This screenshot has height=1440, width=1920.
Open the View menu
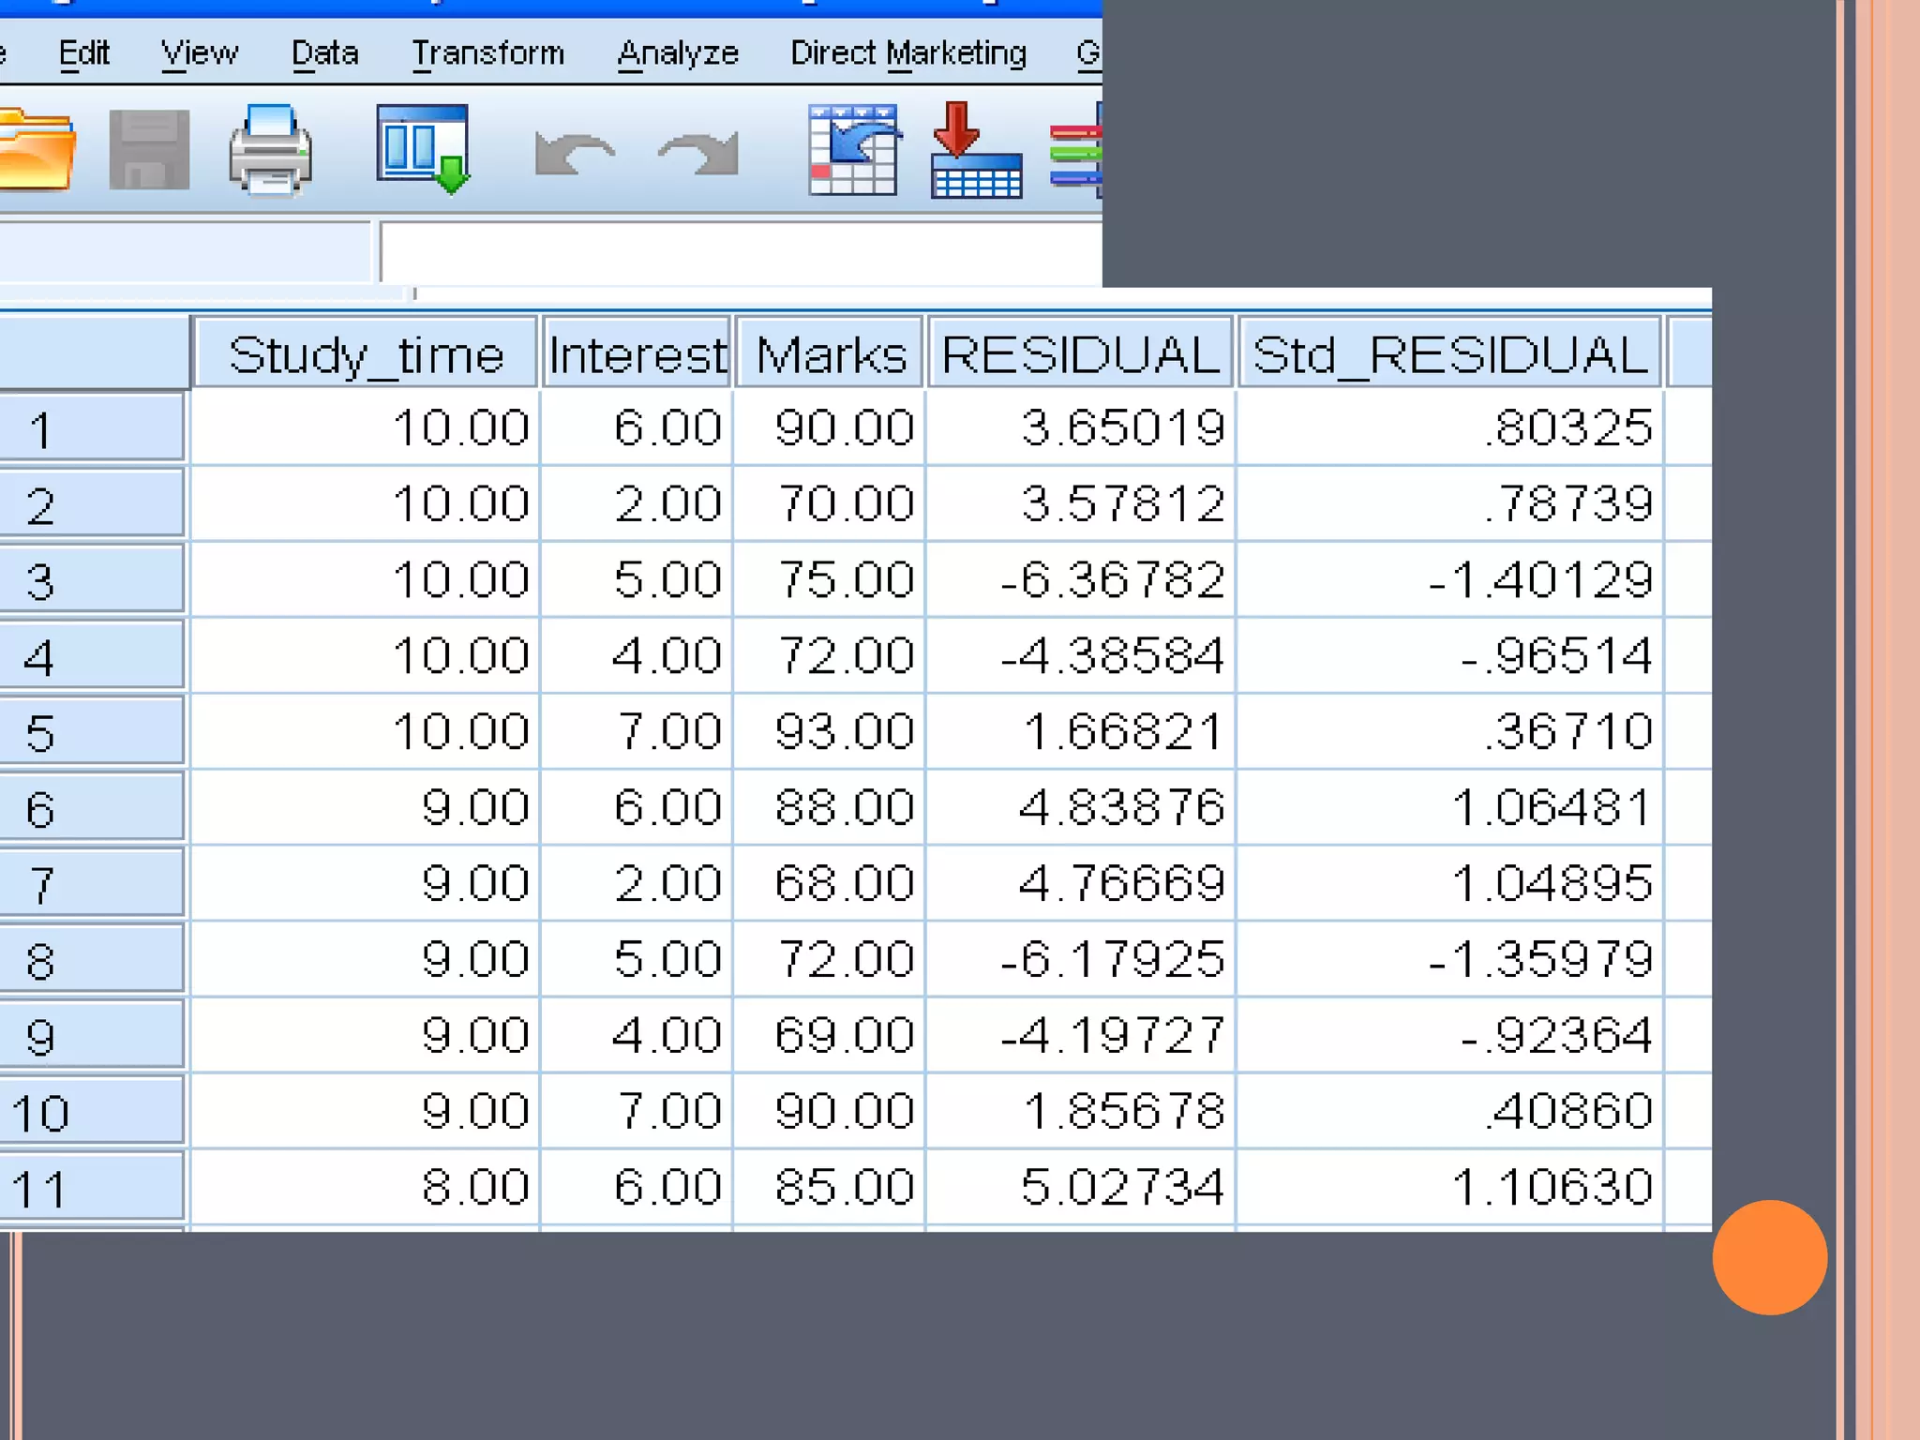pos(199,53)
